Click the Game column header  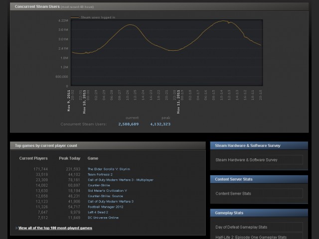pos(93,158)
